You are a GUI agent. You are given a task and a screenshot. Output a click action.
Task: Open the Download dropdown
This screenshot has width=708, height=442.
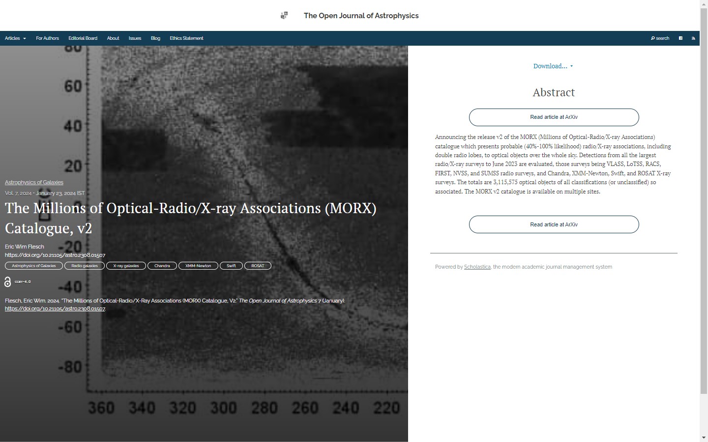[x=553, y=66]
